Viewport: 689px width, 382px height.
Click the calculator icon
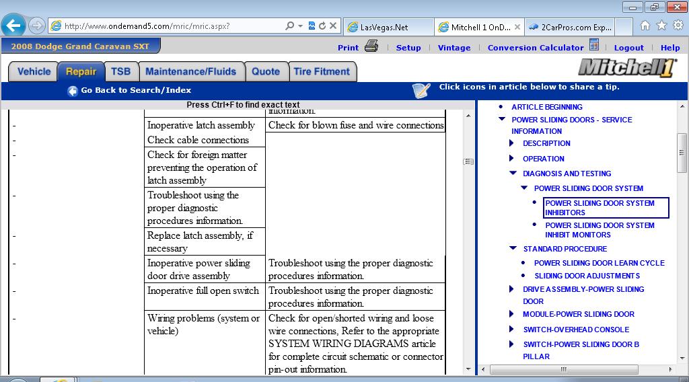tap(594, 45)
